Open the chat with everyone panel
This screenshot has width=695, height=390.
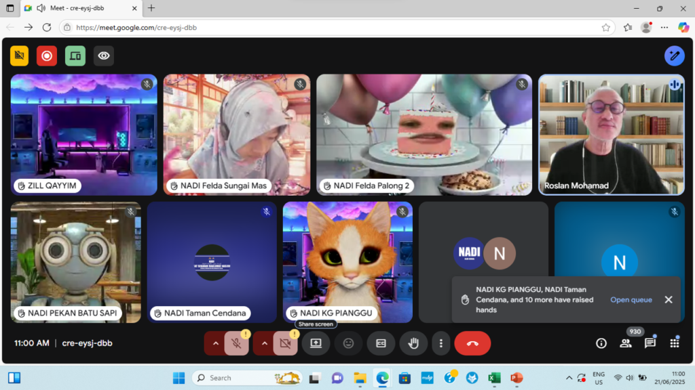click(650, 343)
